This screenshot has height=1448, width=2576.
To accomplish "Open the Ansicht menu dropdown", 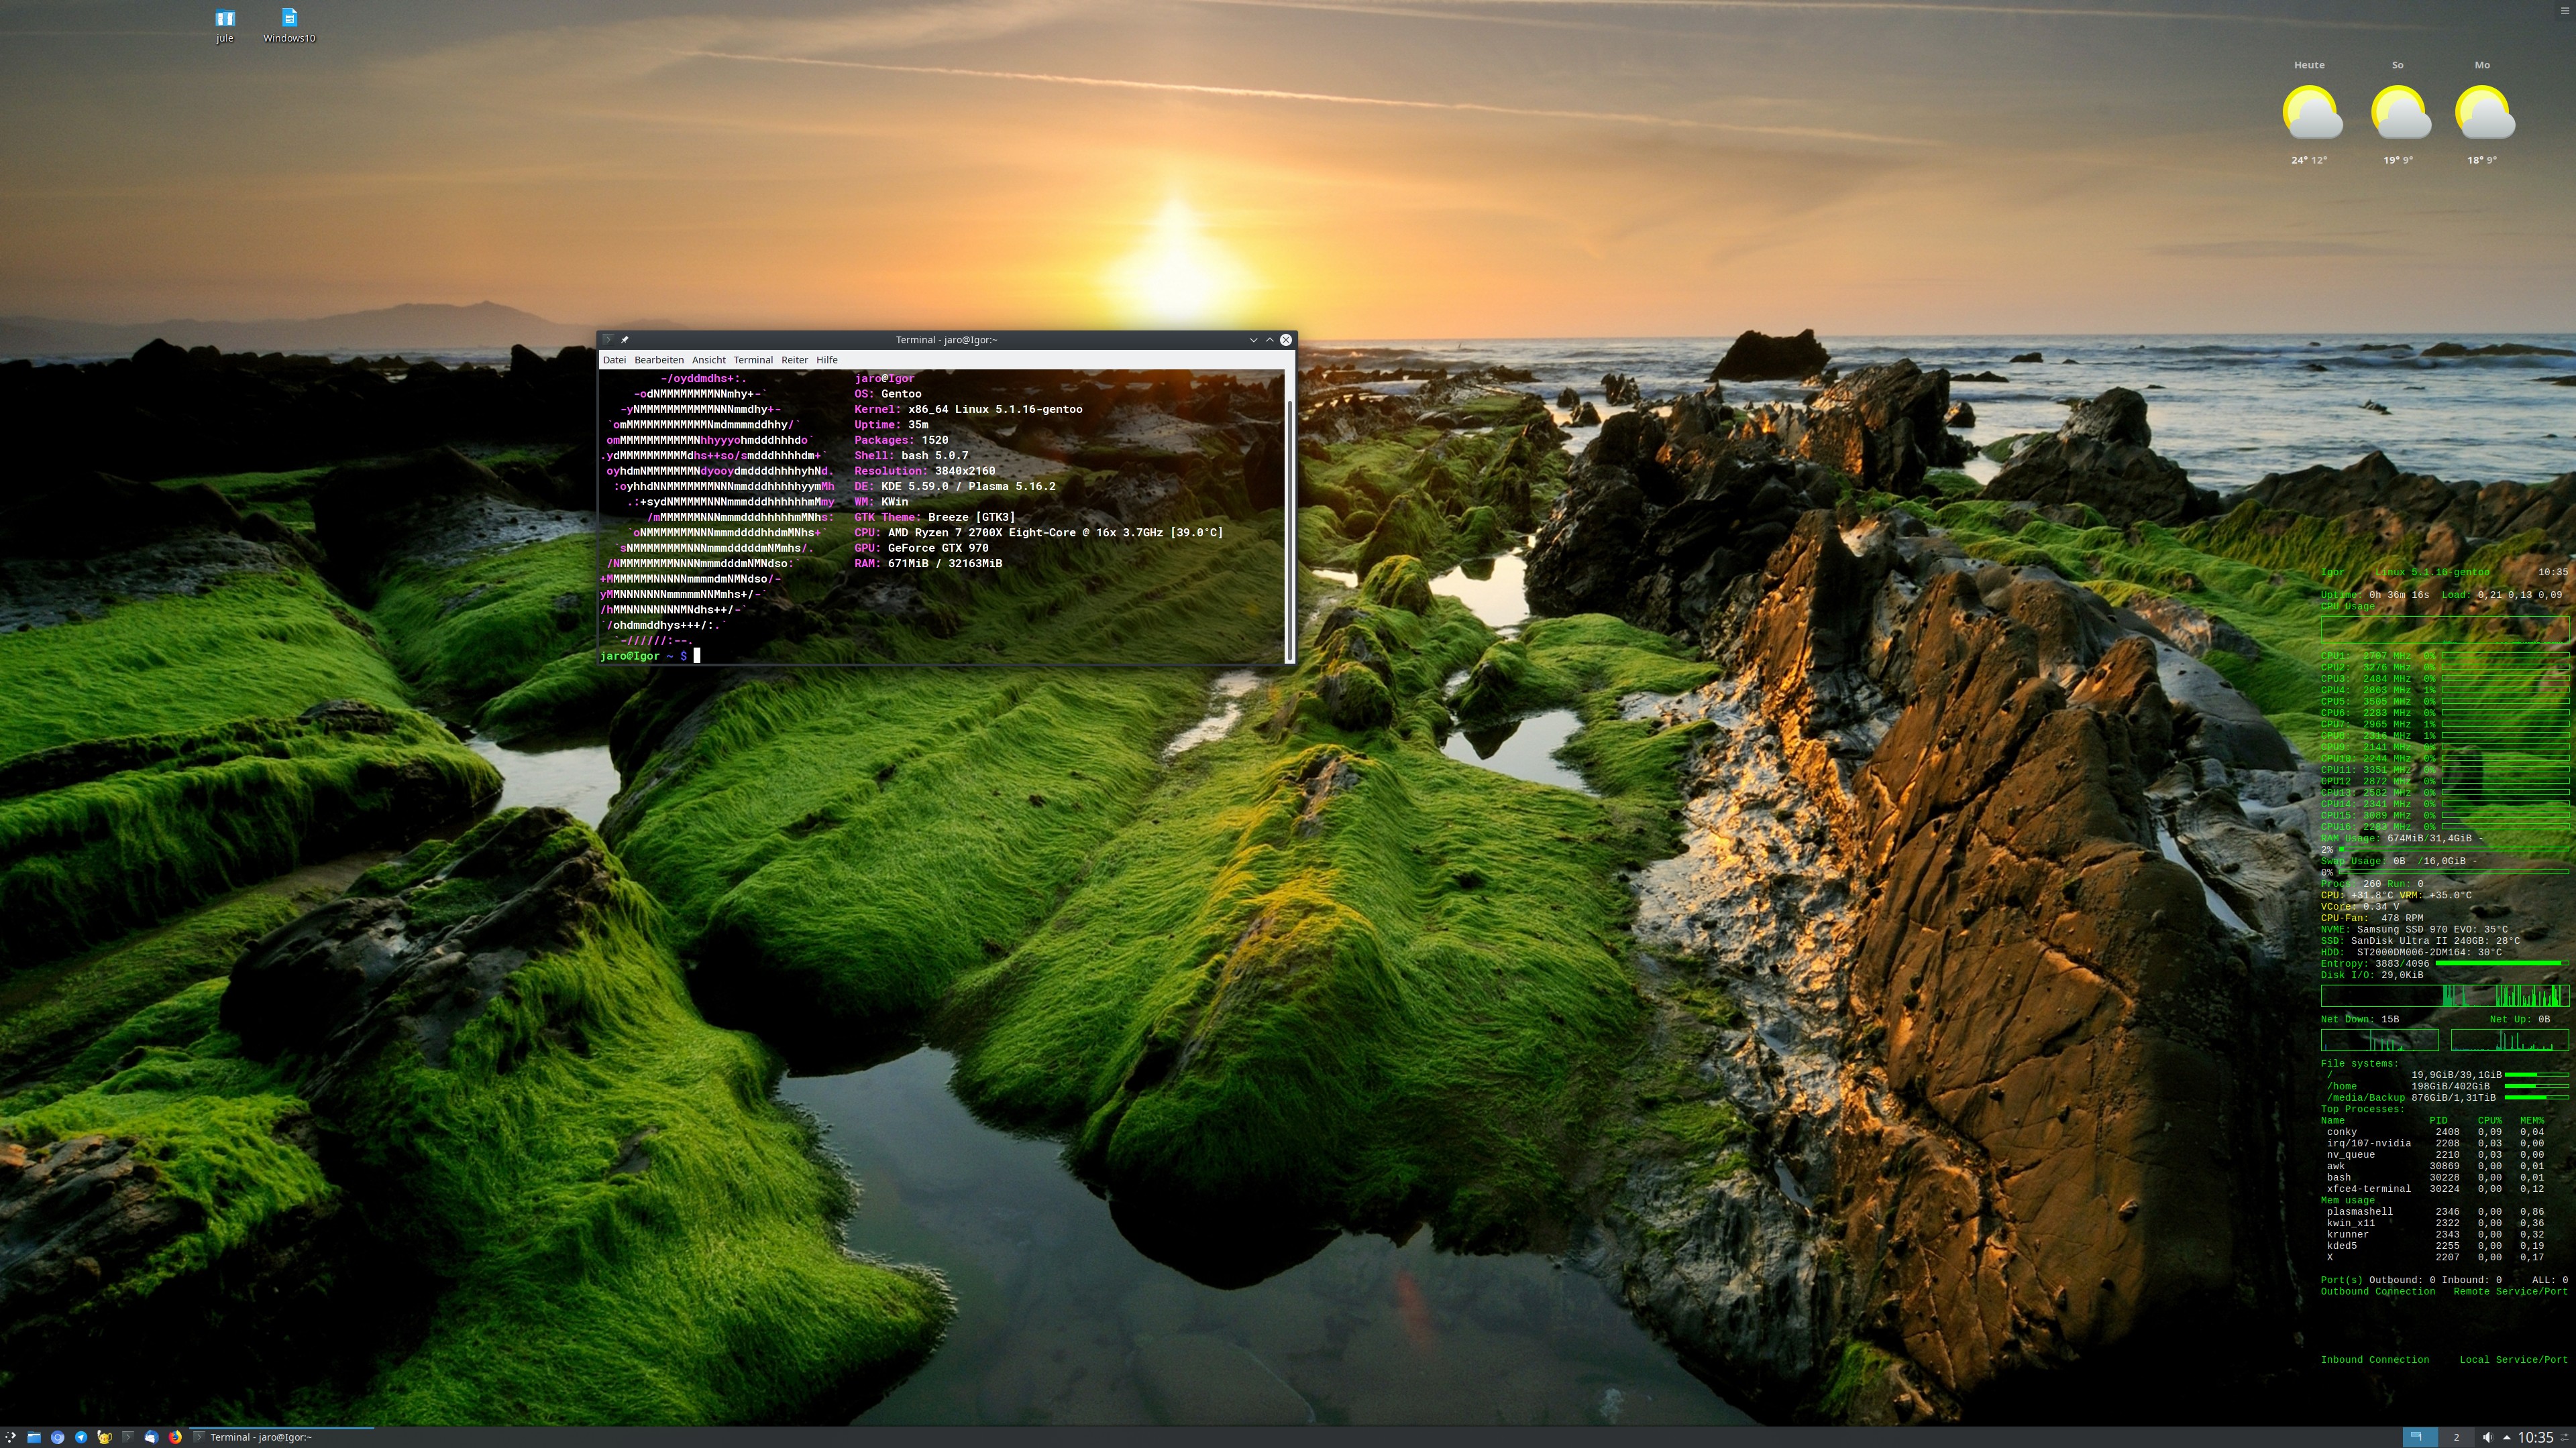I will (x=708, y=360).
